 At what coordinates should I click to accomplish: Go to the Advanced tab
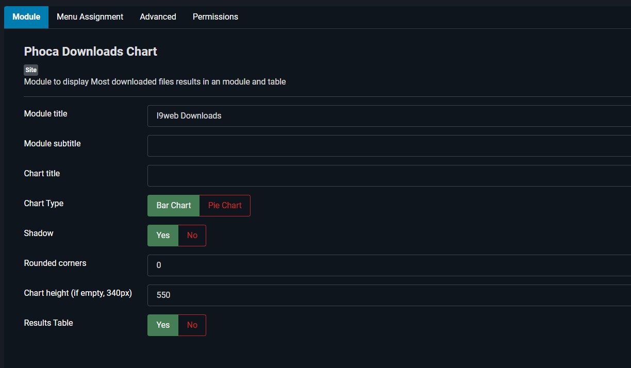[158, 17]
